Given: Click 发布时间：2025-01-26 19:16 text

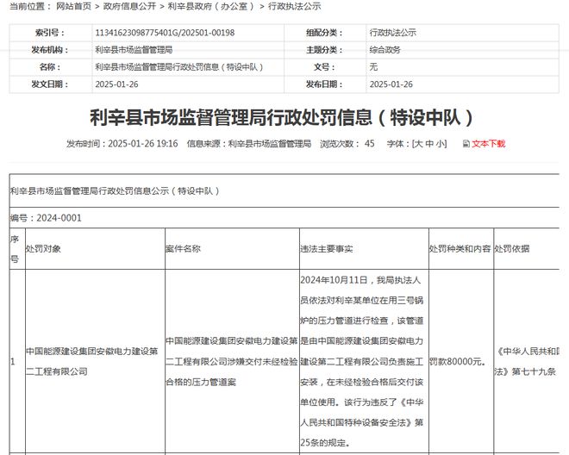Looking at the screenshot, I should 122,144.
